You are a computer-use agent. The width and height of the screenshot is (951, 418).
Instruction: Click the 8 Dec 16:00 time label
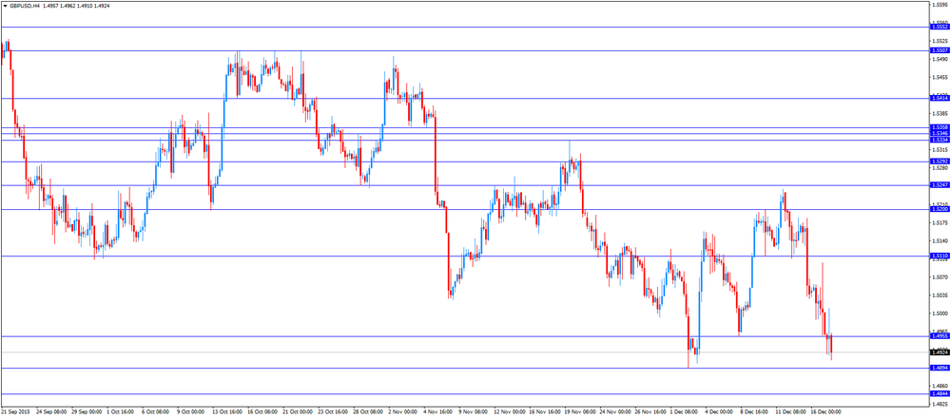754,413
